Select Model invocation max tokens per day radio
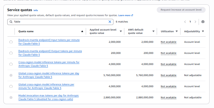Screen dimensions: 214x108 pos(11,97)
